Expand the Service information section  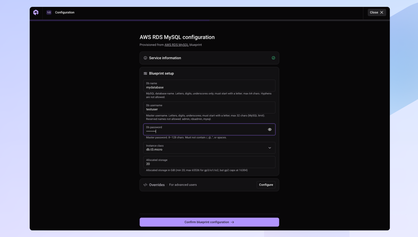click(209, 58)
